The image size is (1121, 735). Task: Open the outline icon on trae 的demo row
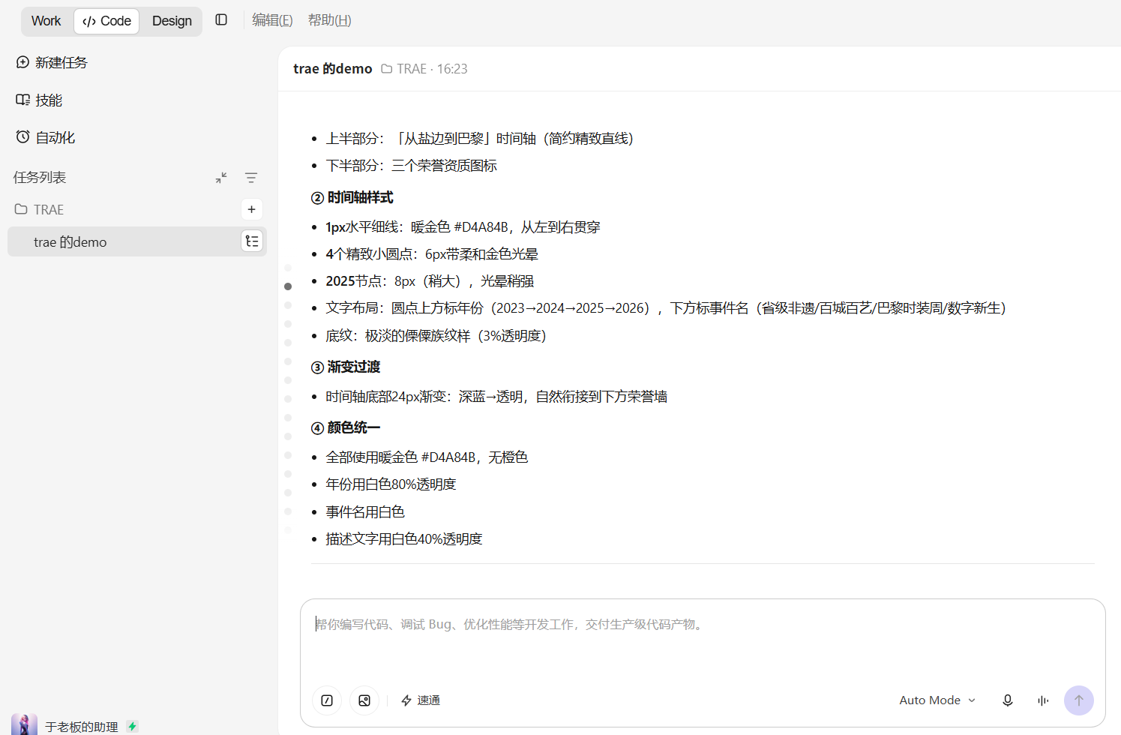click(252, 241)
